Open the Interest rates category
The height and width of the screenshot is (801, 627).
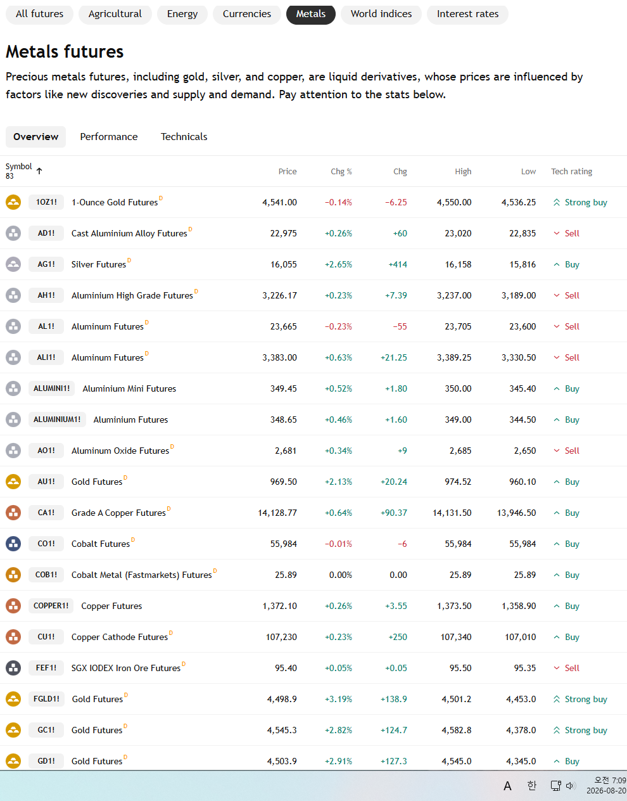point(467,14)
